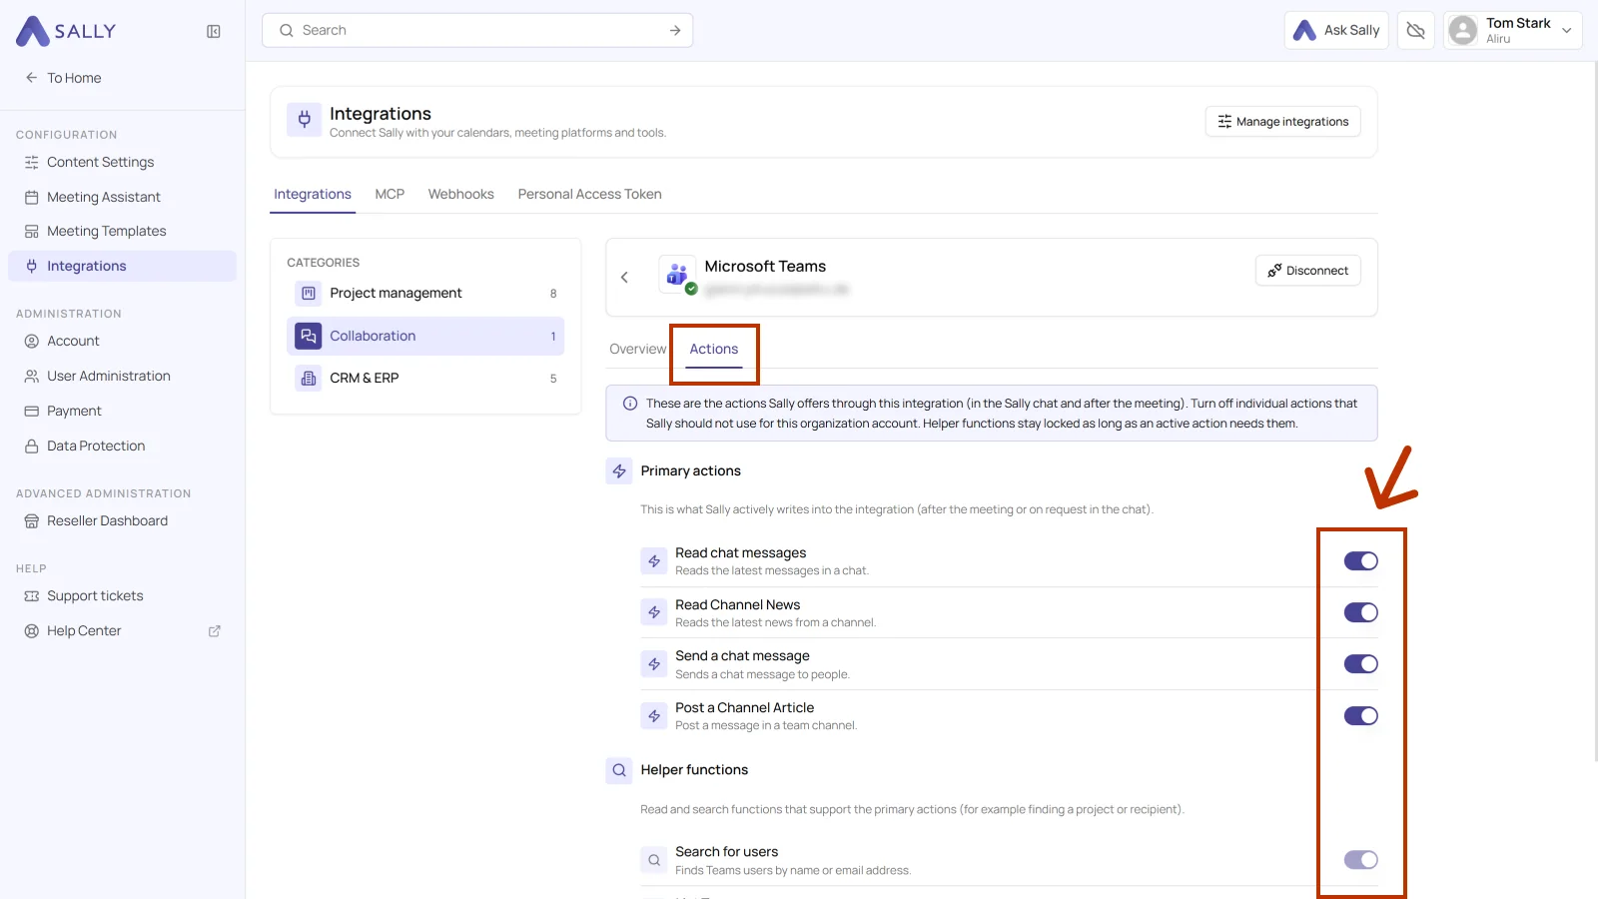The image size is (1598, 899).
Task: Click the Search for users magnifier icon
Action: point(654,860)
